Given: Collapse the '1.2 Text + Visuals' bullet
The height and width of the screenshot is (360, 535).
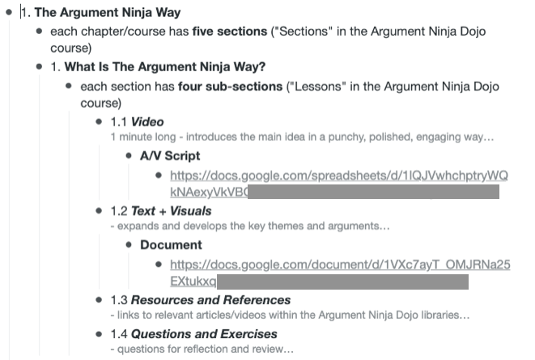Looking at the screenshot, I should 99,210.
